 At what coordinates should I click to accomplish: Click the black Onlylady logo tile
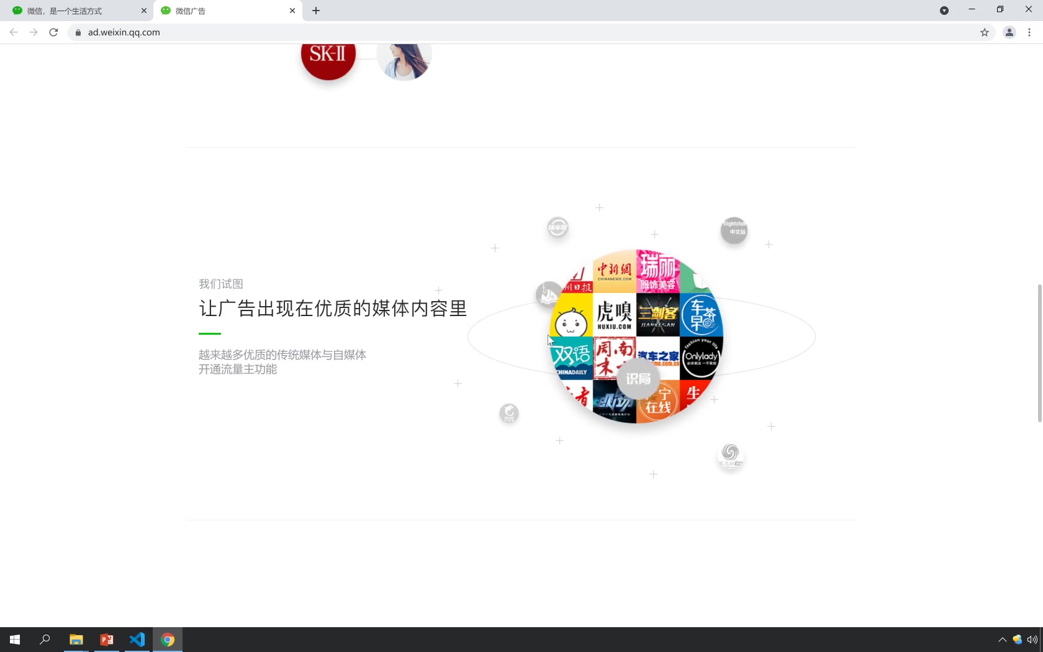701,358
